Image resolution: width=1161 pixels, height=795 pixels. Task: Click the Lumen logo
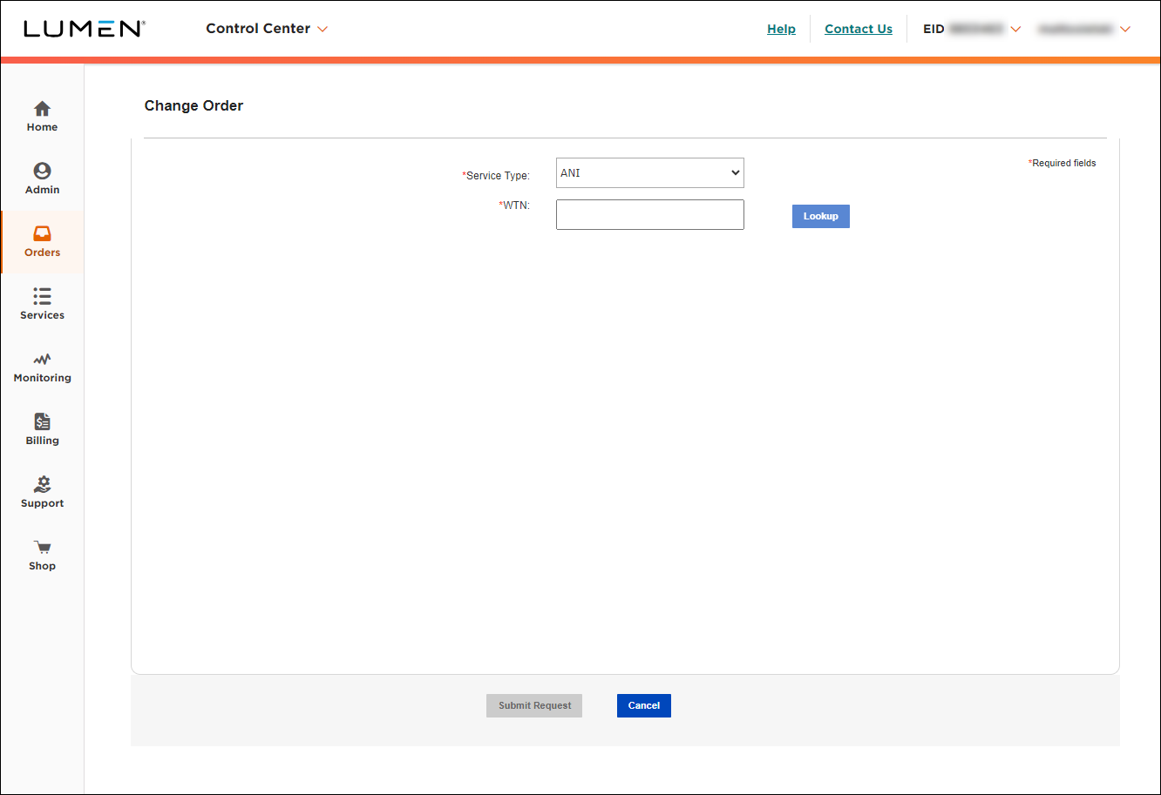pos(84,29)
